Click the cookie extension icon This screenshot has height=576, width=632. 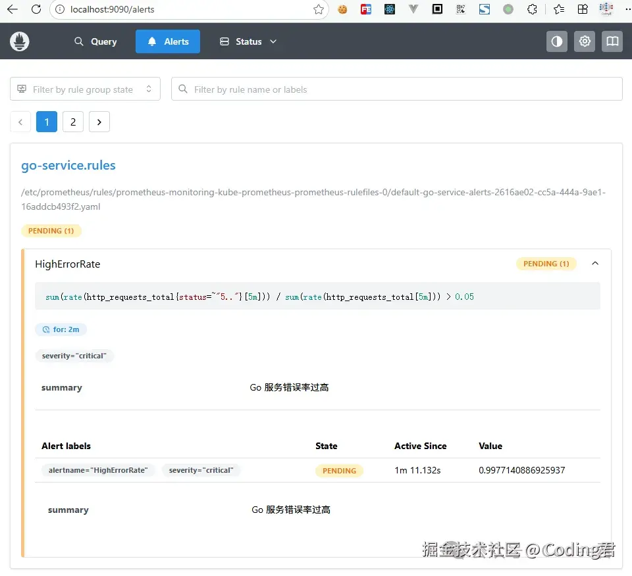[x=342, y=9]
